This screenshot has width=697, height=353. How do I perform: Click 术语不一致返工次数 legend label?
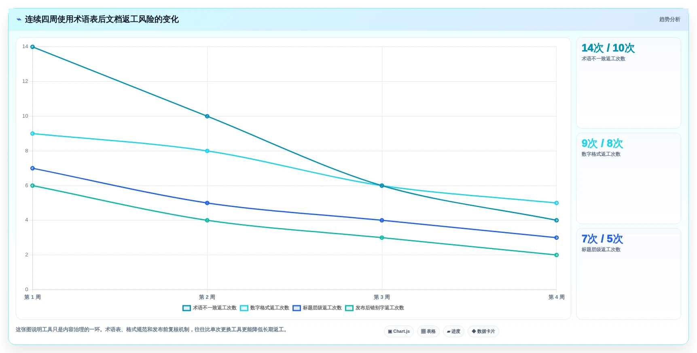click(x=214, y=308)
